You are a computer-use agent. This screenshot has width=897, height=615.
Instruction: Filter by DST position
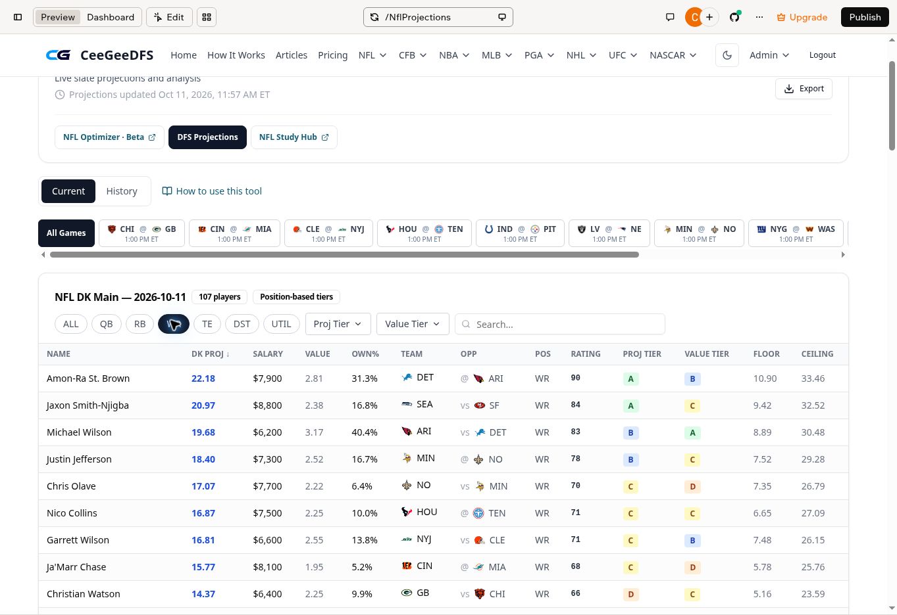242,324
